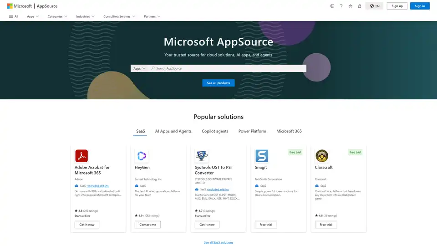437x246 pixels.
Task: Click the Search AppSource input field
Action: click(228, 68)
